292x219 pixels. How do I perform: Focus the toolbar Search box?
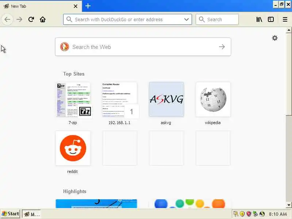tap(217, 19)
